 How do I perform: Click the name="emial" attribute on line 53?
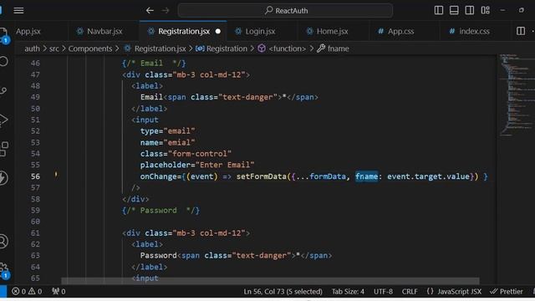click(167, 143)
